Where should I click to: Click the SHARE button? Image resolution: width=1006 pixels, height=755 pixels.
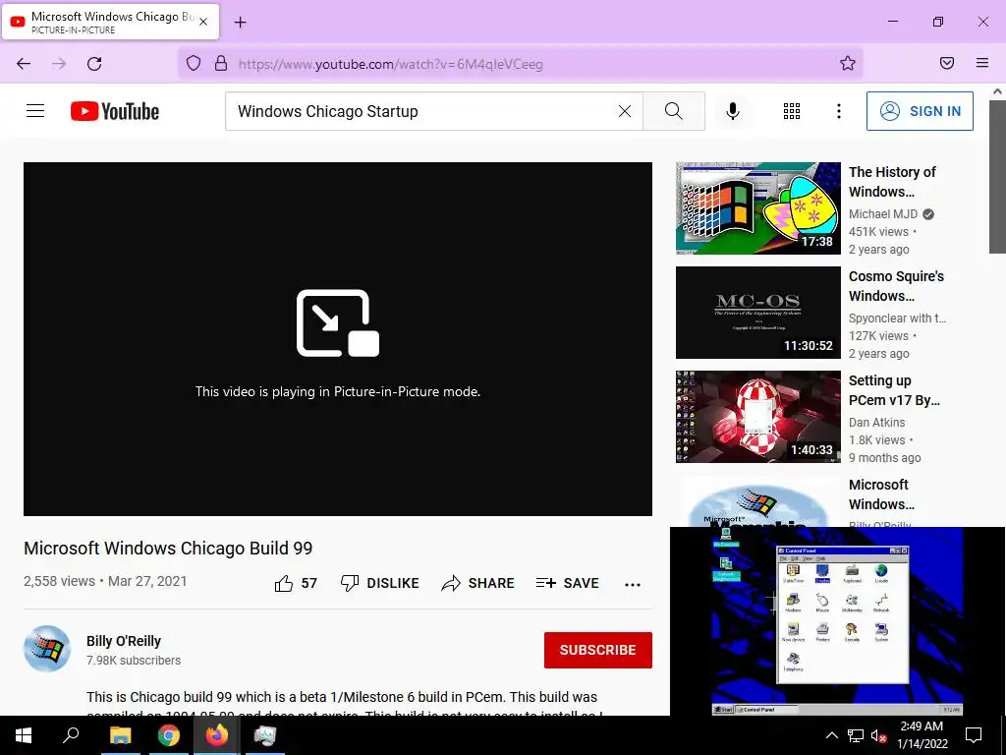pyautogui.click(x=478, y=583)
